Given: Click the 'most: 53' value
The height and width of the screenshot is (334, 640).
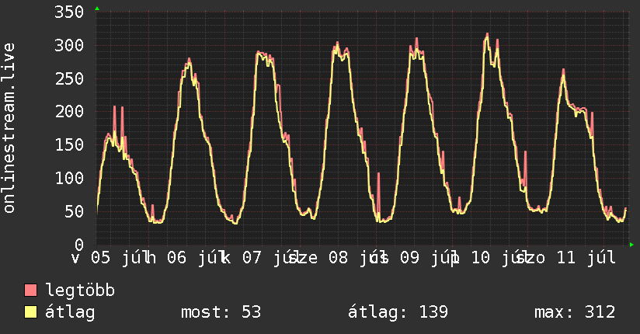Looking at the screenshot, I should [221, 312].
